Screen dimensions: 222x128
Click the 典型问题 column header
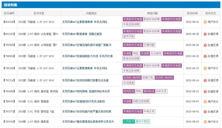tap(153, 14)
